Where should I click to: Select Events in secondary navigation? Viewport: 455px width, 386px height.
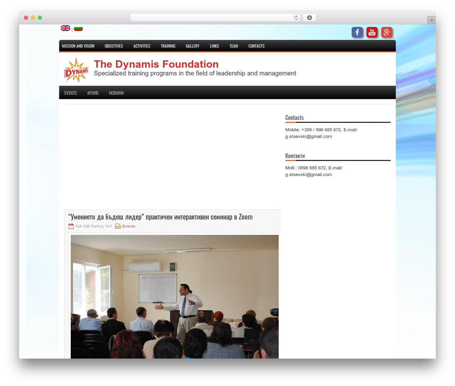pyautogui.click(x=70, y=93)
